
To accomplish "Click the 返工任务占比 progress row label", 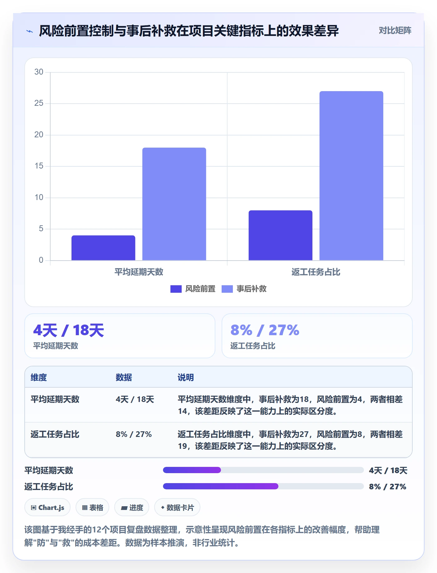I will coord(49,487).
